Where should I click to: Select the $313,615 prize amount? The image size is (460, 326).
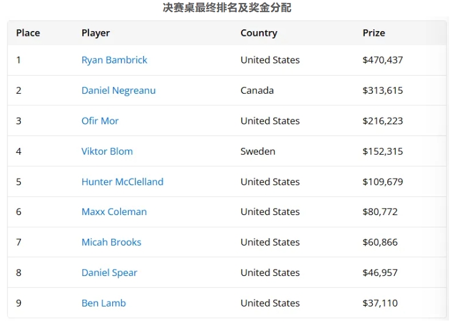click(x=383, y=91)
